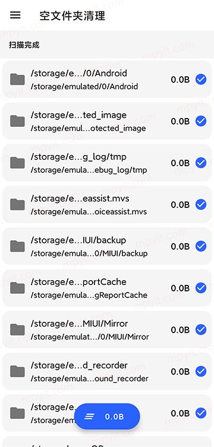Click folder icon of 0/Android entry
Viewport: 214px width, 447px height.
point(17,79)
